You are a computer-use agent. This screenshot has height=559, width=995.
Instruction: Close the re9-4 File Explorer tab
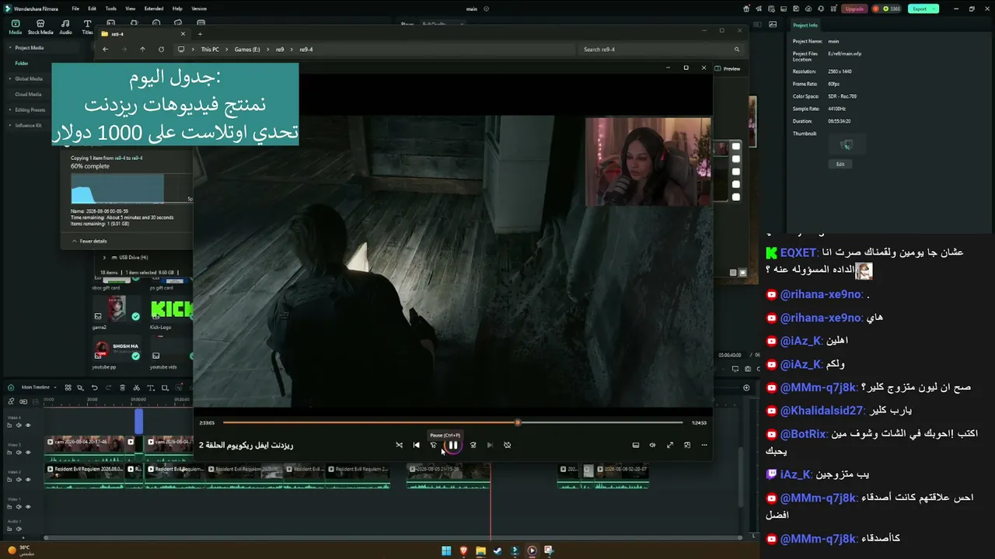[x=183, y=34]
